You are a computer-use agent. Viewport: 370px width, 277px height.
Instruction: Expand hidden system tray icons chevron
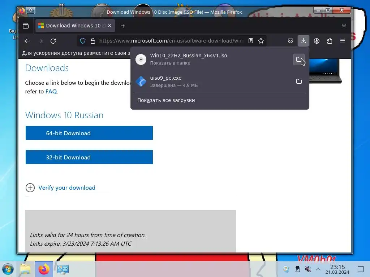coord(318,269)
